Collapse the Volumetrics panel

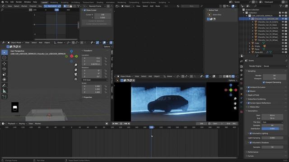pyautogui.click(x=252, y=111)
